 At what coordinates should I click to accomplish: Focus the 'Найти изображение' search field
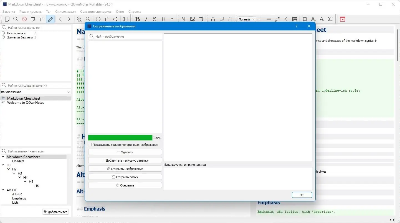click(125, 37)
